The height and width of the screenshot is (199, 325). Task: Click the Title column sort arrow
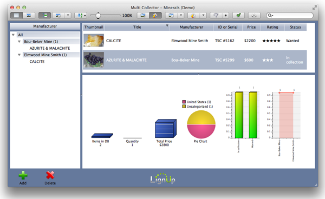[167, 25]
